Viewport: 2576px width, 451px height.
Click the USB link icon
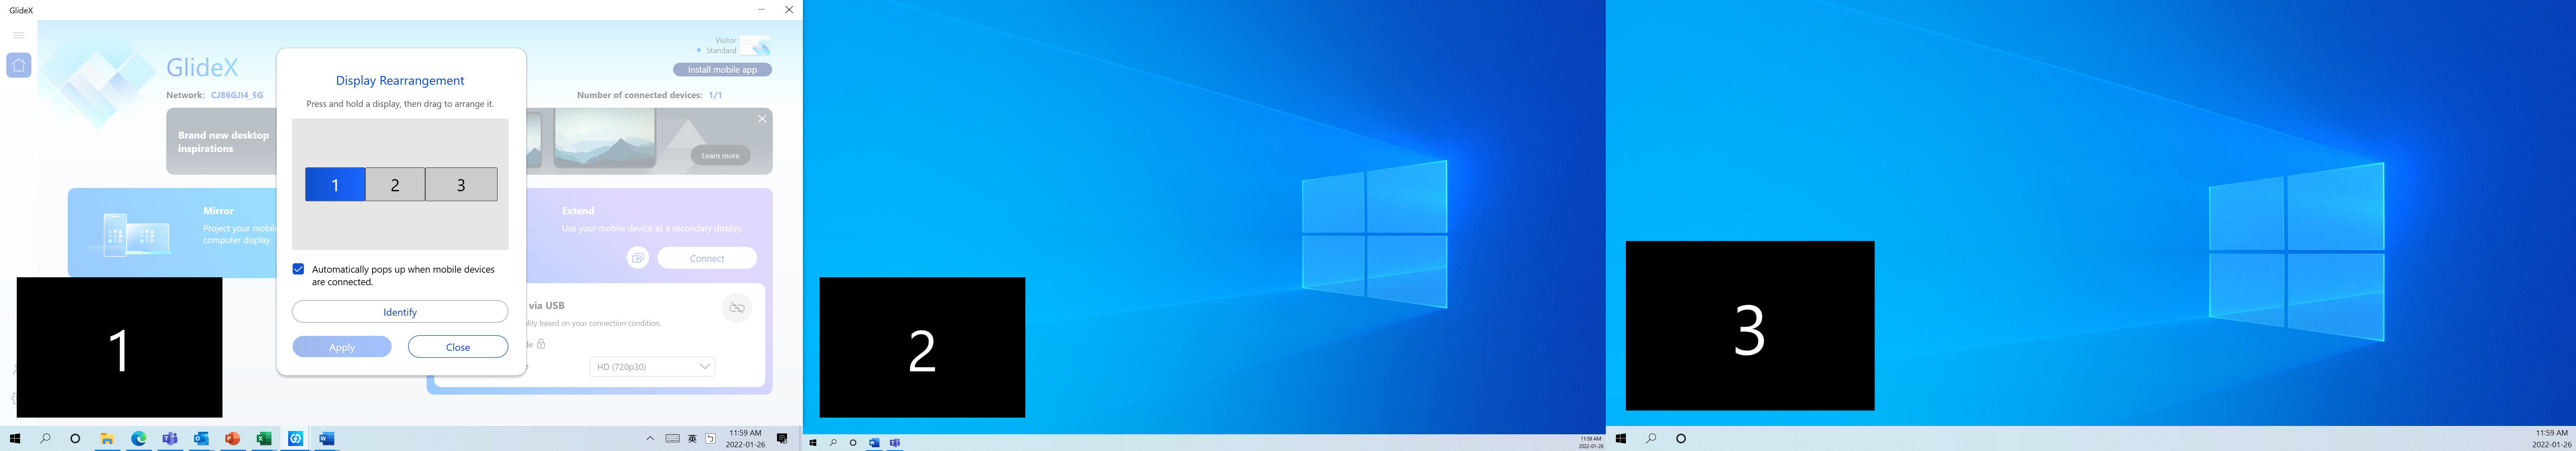click(x=737, y=308)
